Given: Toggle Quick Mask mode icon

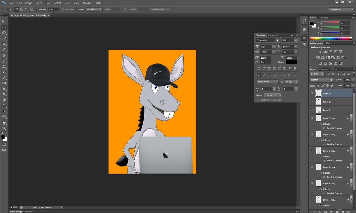Looking at the screenshot, I should 4,144.
